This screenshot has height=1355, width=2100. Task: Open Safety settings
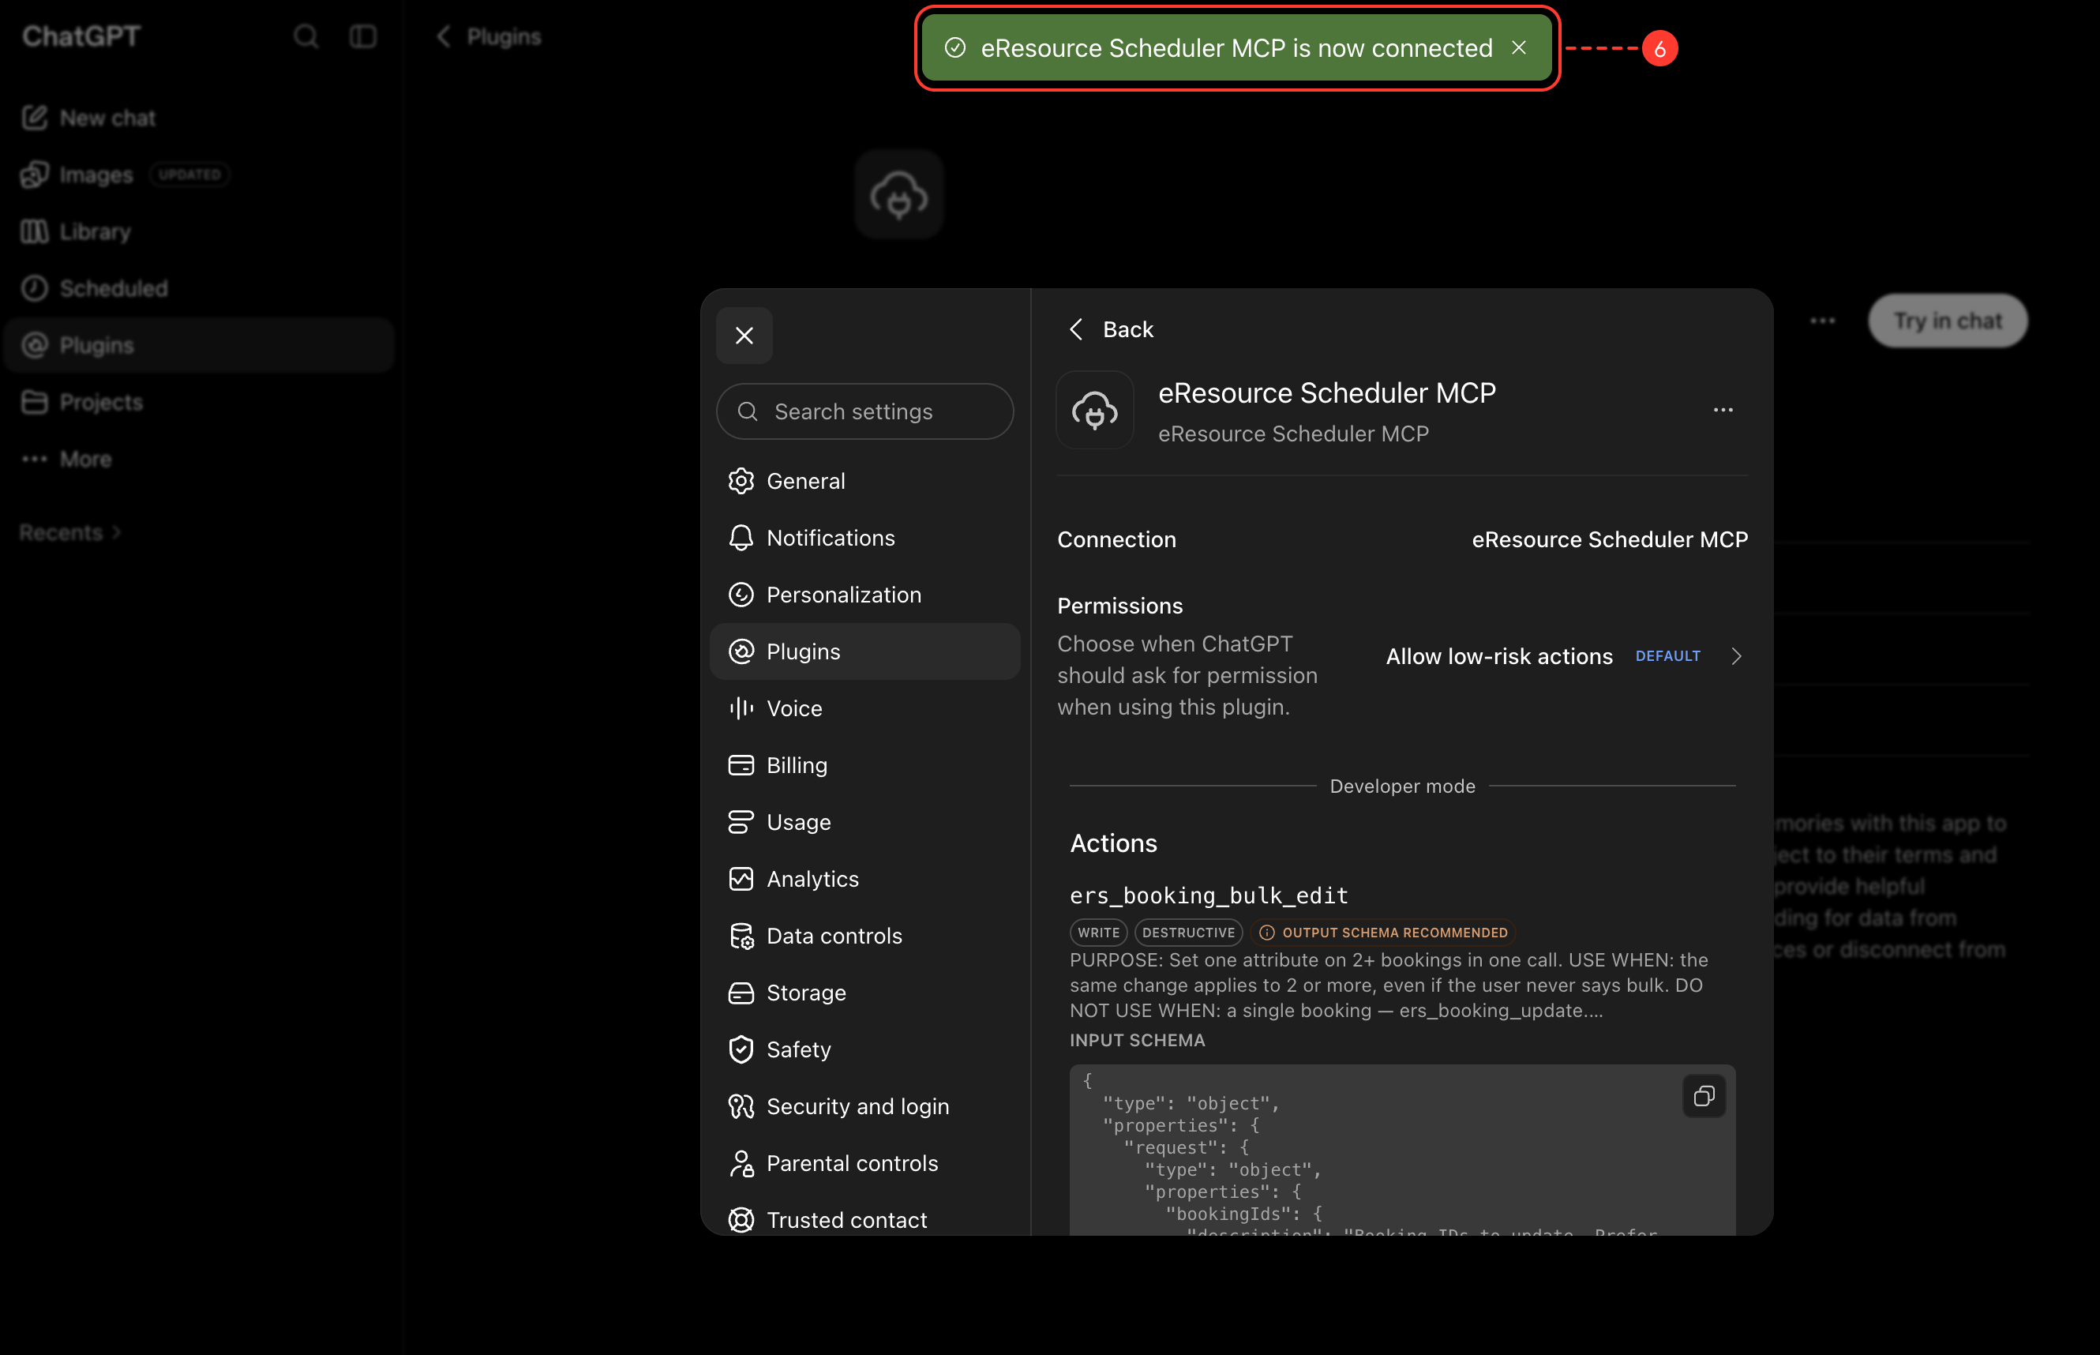[x=864, y=1049]
